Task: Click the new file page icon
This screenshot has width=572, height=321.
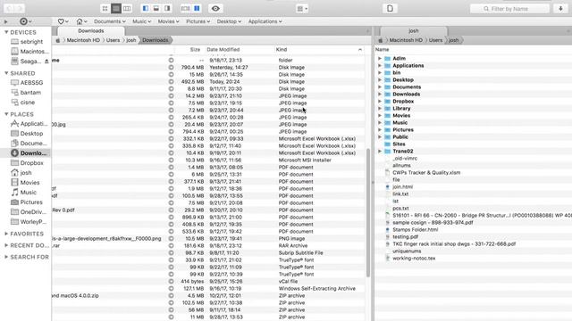Action: tap(390, 8)
